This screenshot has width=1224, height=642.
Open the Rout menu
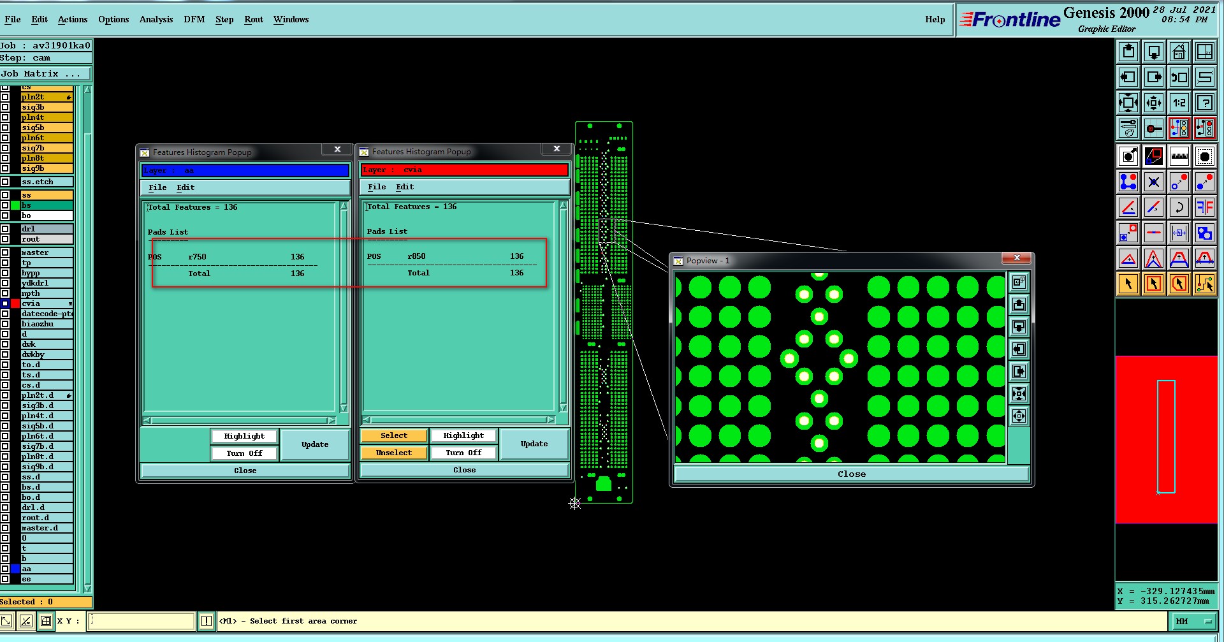[254, 20]
